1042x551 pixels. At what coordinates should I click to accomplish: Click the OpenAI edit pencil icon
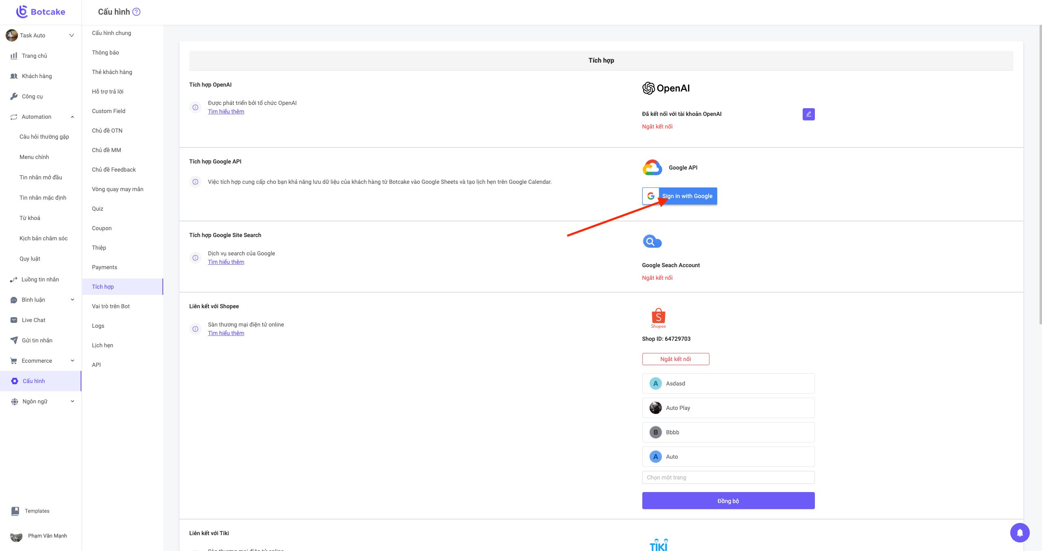tap(808, 114)
